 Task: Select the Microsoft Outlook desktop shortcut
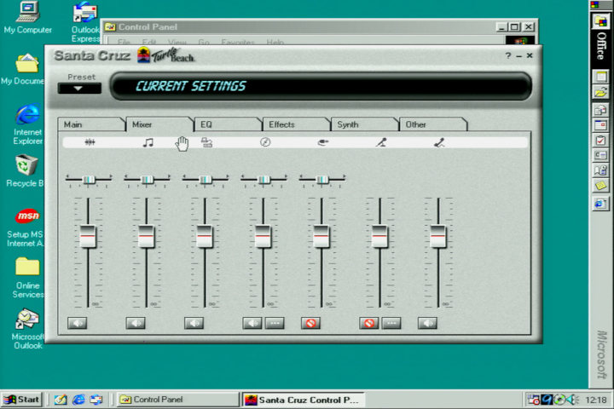pos(26,329)
